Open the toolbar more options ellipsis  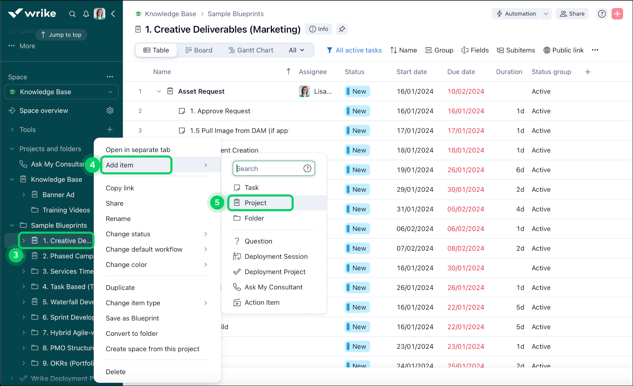pos(595,50)
